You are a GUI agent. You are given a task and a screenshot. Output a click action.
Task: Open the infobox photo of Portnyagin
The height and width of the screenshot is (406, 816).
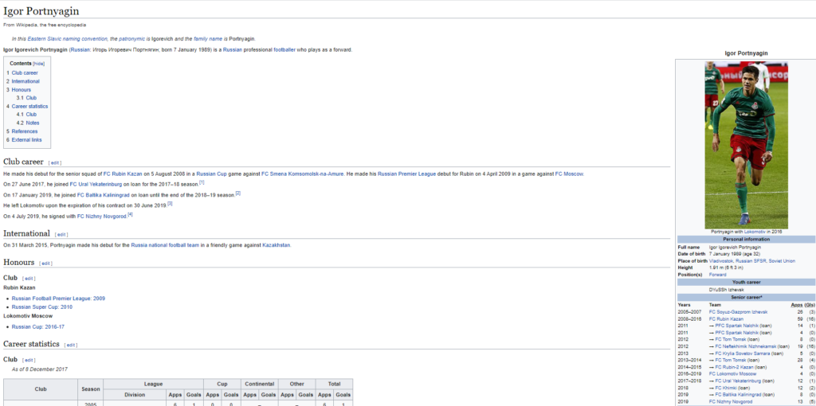746,145
